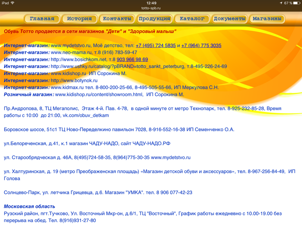302x226 pixels.
Task: Switch to the Документы tab
Action: (229, 19)
